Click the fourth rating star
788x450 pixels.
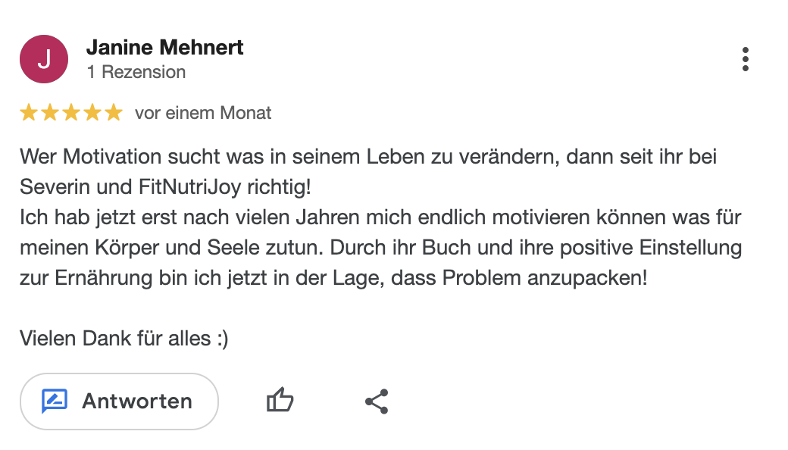click(x=92, y=114)
